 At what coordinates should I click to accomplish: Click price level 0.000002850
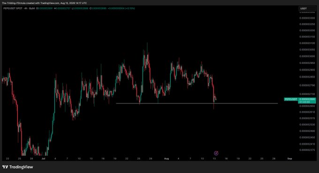pyautogui.click(x=307, y=77)
